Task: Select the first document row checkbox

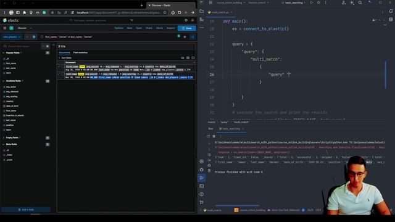Action: coord(63,67)
